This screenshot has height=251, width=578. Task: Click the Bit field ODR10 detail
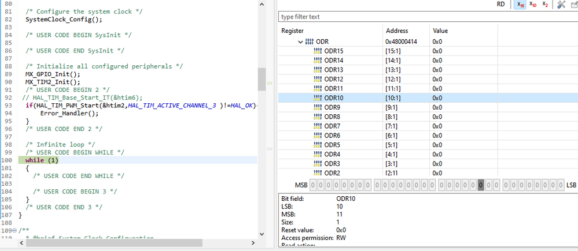tap(346, 199)
